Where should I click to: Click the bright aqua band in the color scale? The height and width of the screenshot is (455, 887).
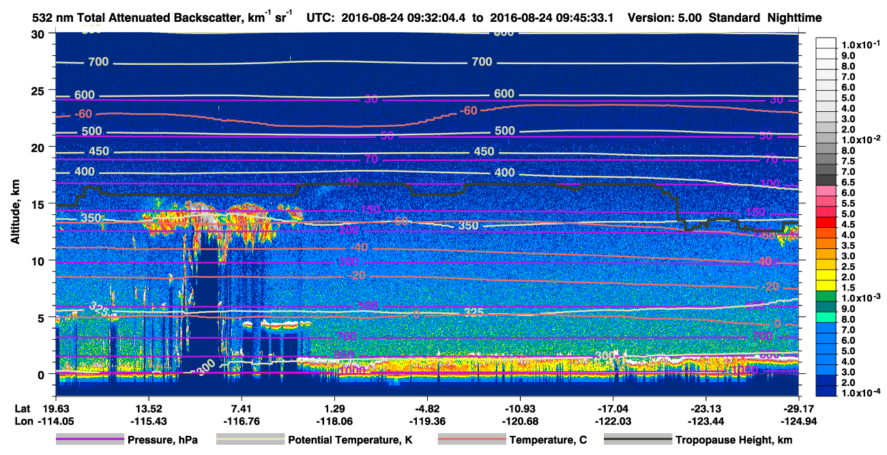[827, 316]
